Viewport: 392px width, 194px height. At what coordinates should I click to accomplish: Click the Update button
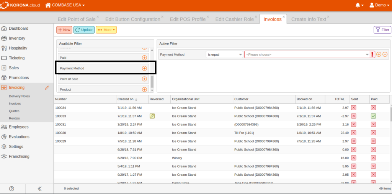pos(84,30)
